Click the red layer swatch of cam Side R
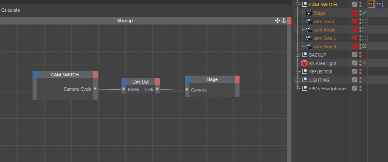Viewport: 388px width, 162px height. pos(355,46)
